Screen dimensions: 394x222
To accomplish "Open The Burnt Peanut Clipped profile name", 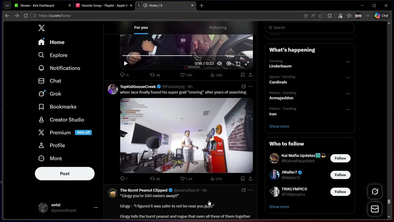I will click(144, 190).
